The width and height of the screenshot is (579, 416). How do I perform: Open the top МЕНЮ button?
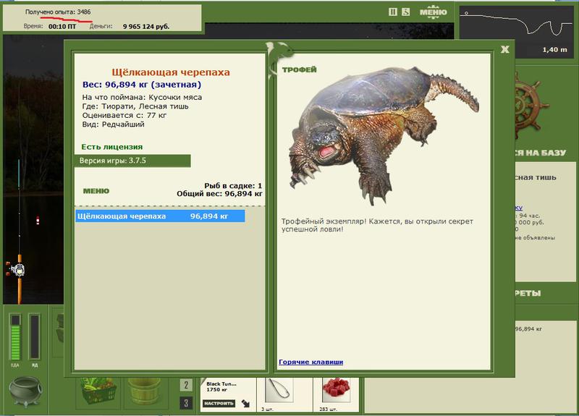(433, 12)
